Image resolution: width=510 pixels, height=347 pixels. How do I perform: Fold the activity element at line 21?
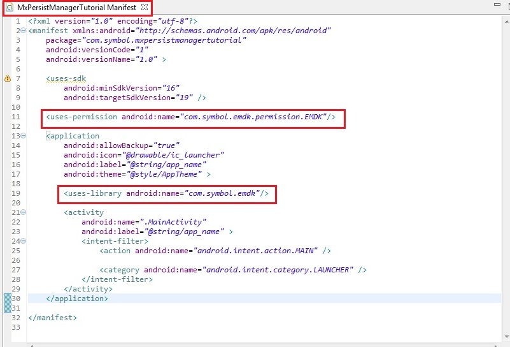click(24, 212)
